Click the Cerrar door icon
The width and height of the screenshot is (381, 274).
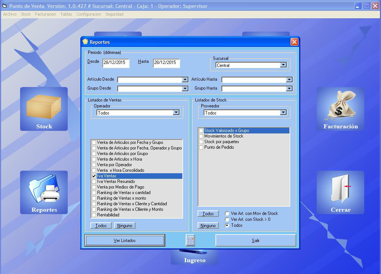point(340,192)
